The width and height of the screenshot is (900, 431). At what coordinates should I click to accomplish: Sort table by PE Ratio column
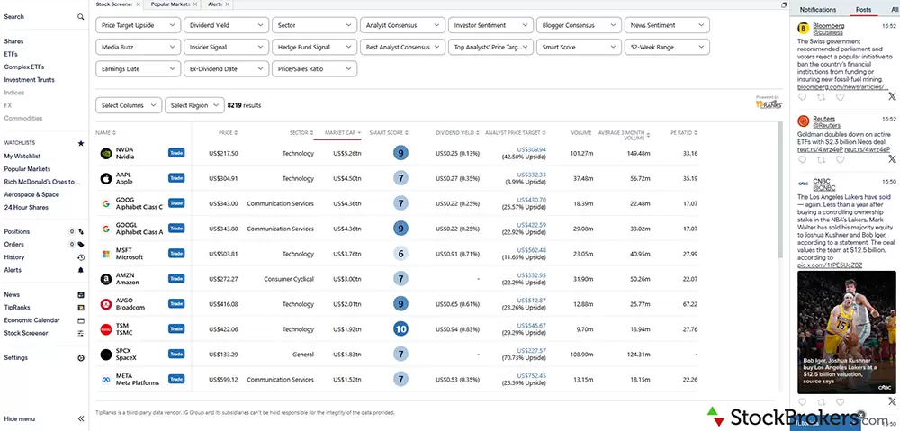[x=684, y=133]
